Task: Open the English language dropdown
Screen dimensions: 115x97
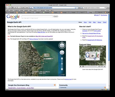Action: point(97,15)
